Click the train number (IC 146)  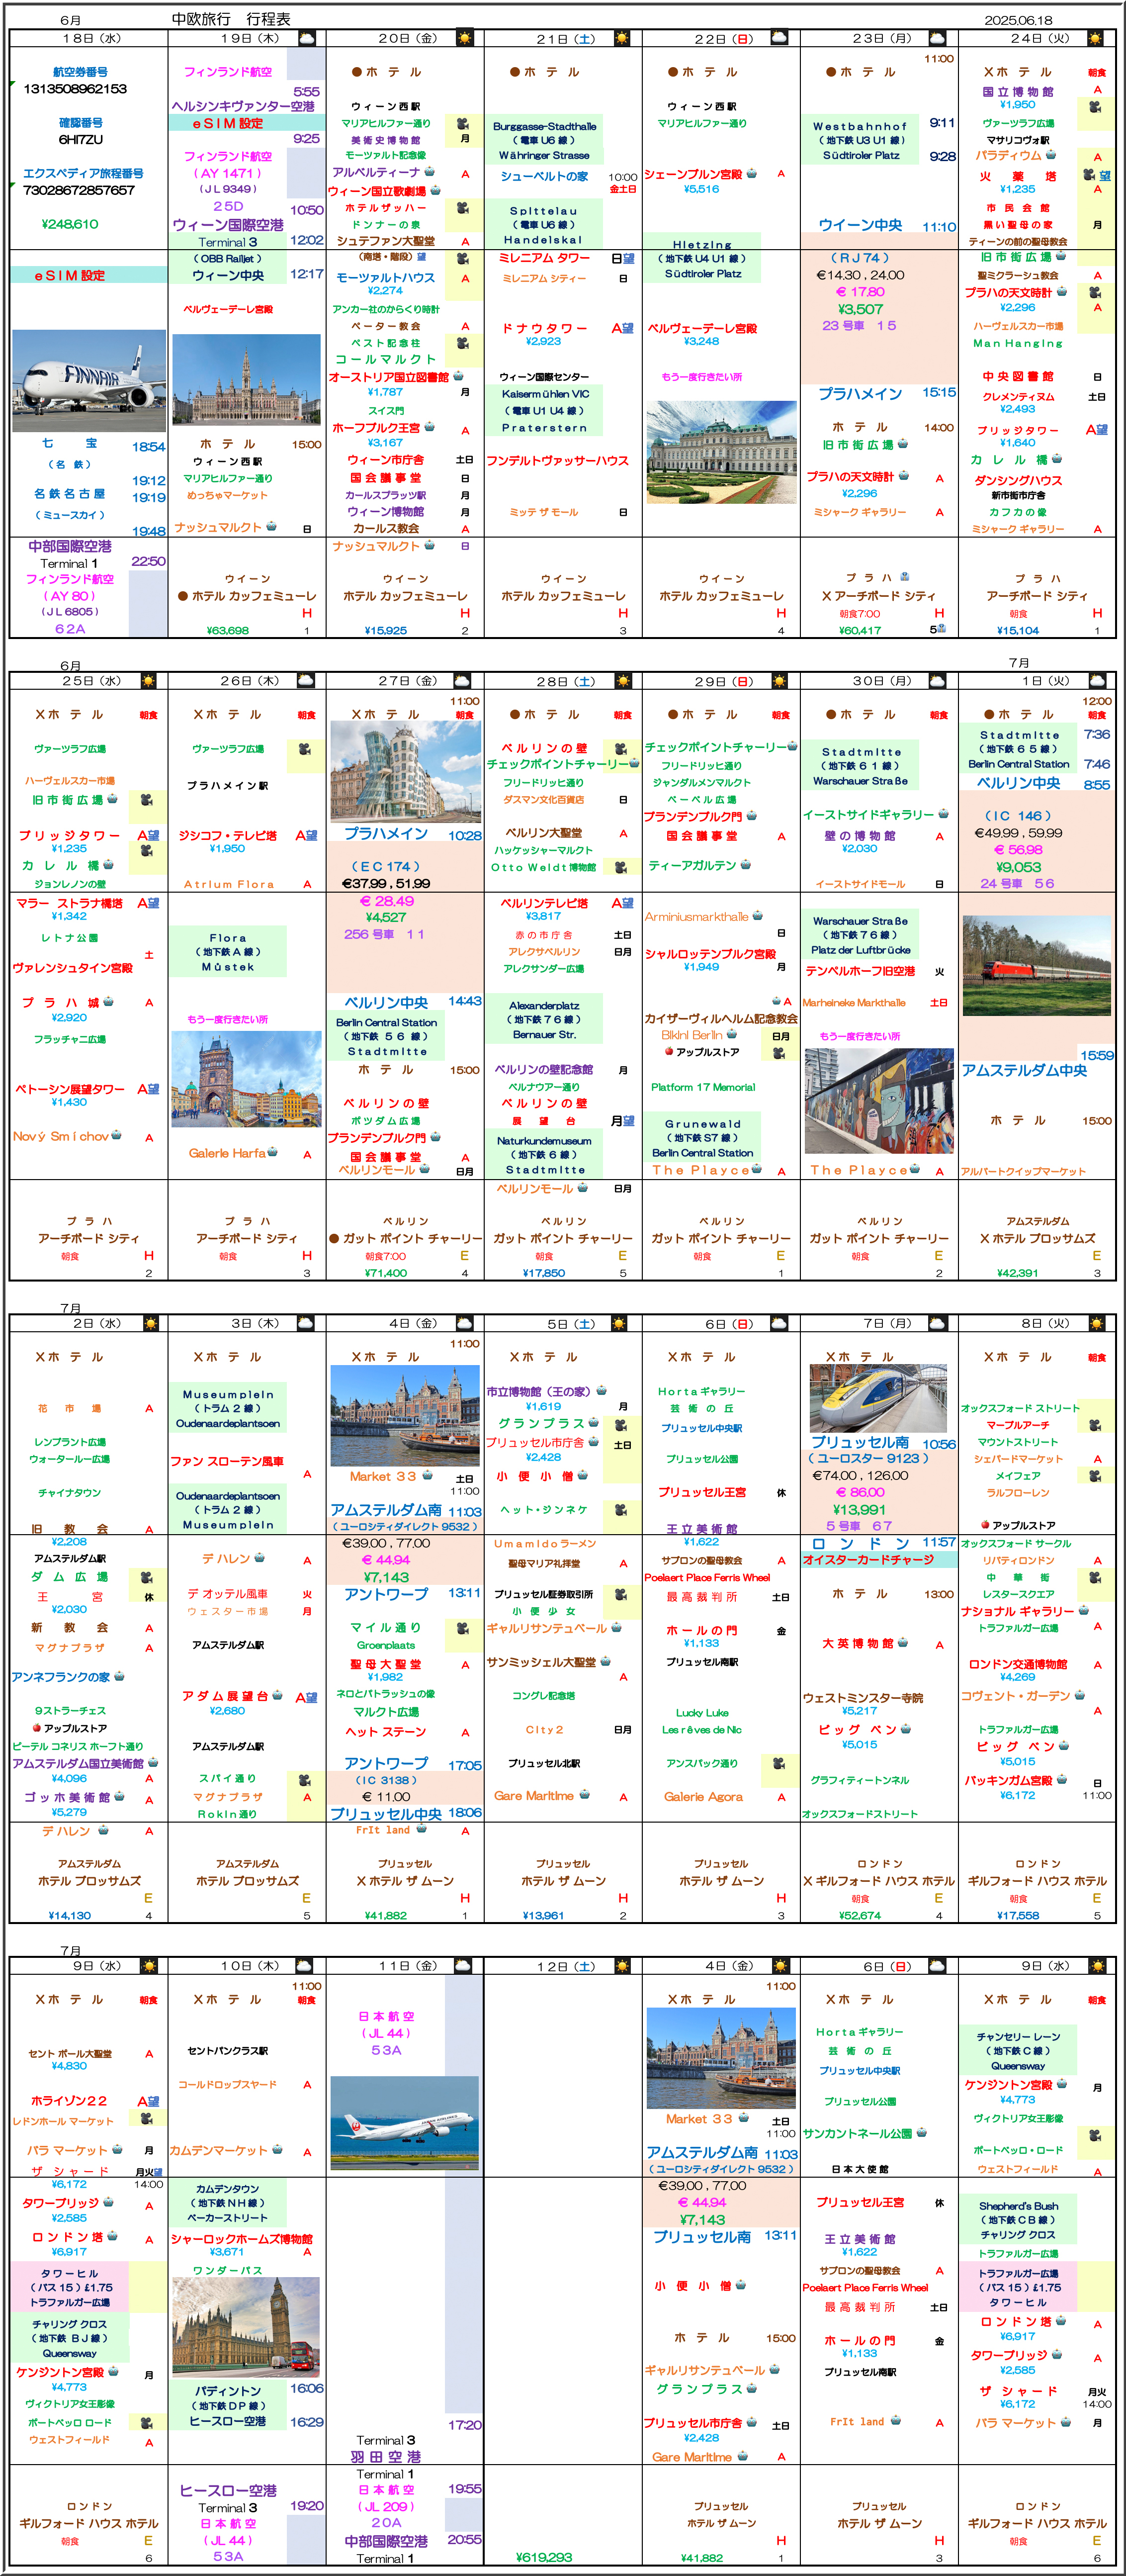pyautogui.click(x=1018, y=816)
